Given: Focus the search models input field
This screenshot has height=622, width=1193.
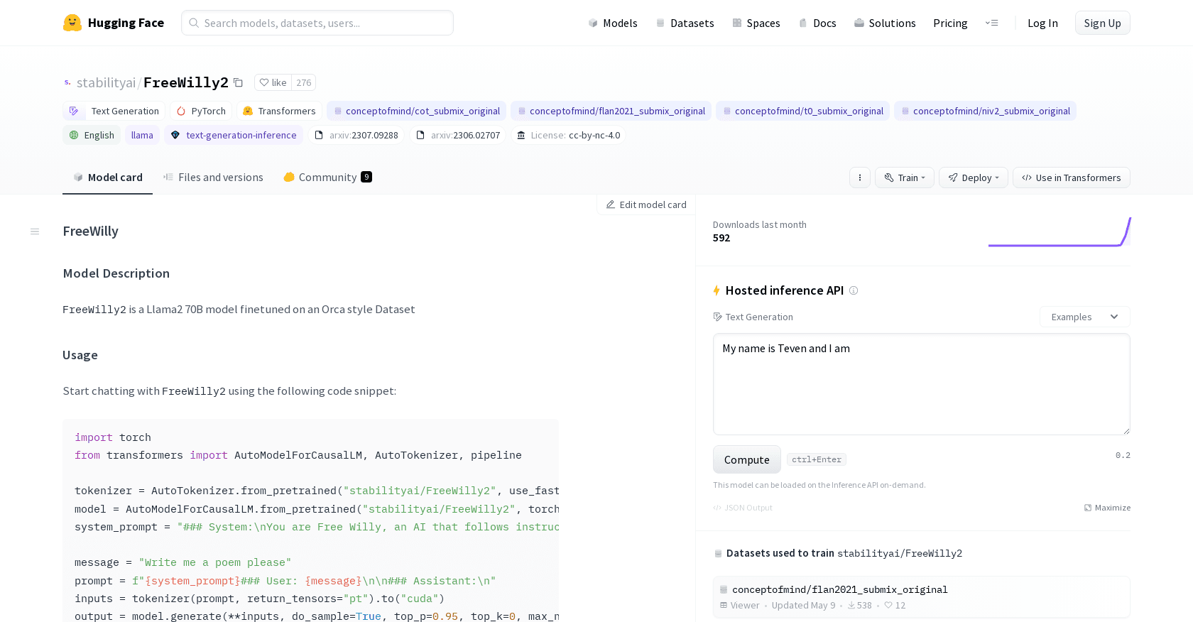Looking at the screenshot, I should [317, 23].
